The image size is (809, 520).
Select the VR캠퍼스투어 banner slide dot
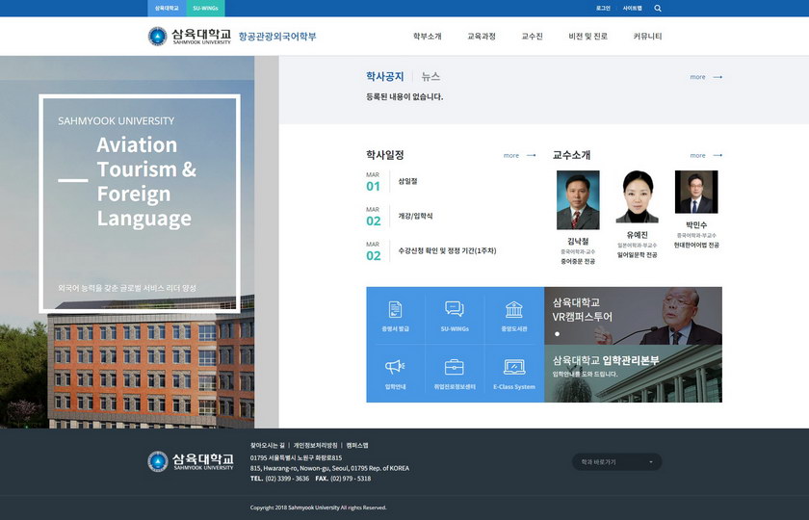[x=558, y=334]
